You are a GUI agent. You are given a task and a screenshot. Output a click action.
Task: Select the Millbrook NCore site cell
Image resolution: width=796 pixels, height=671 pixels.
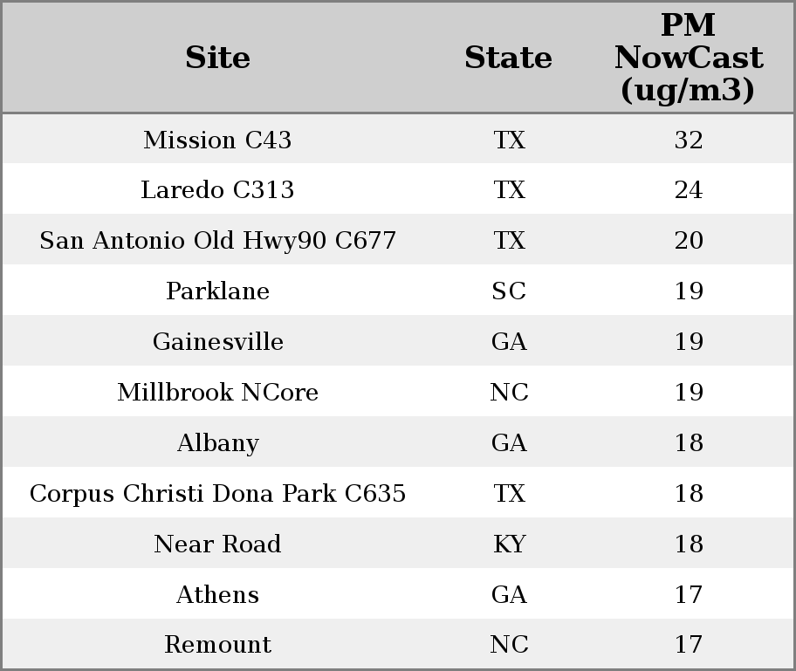point(217,392)
